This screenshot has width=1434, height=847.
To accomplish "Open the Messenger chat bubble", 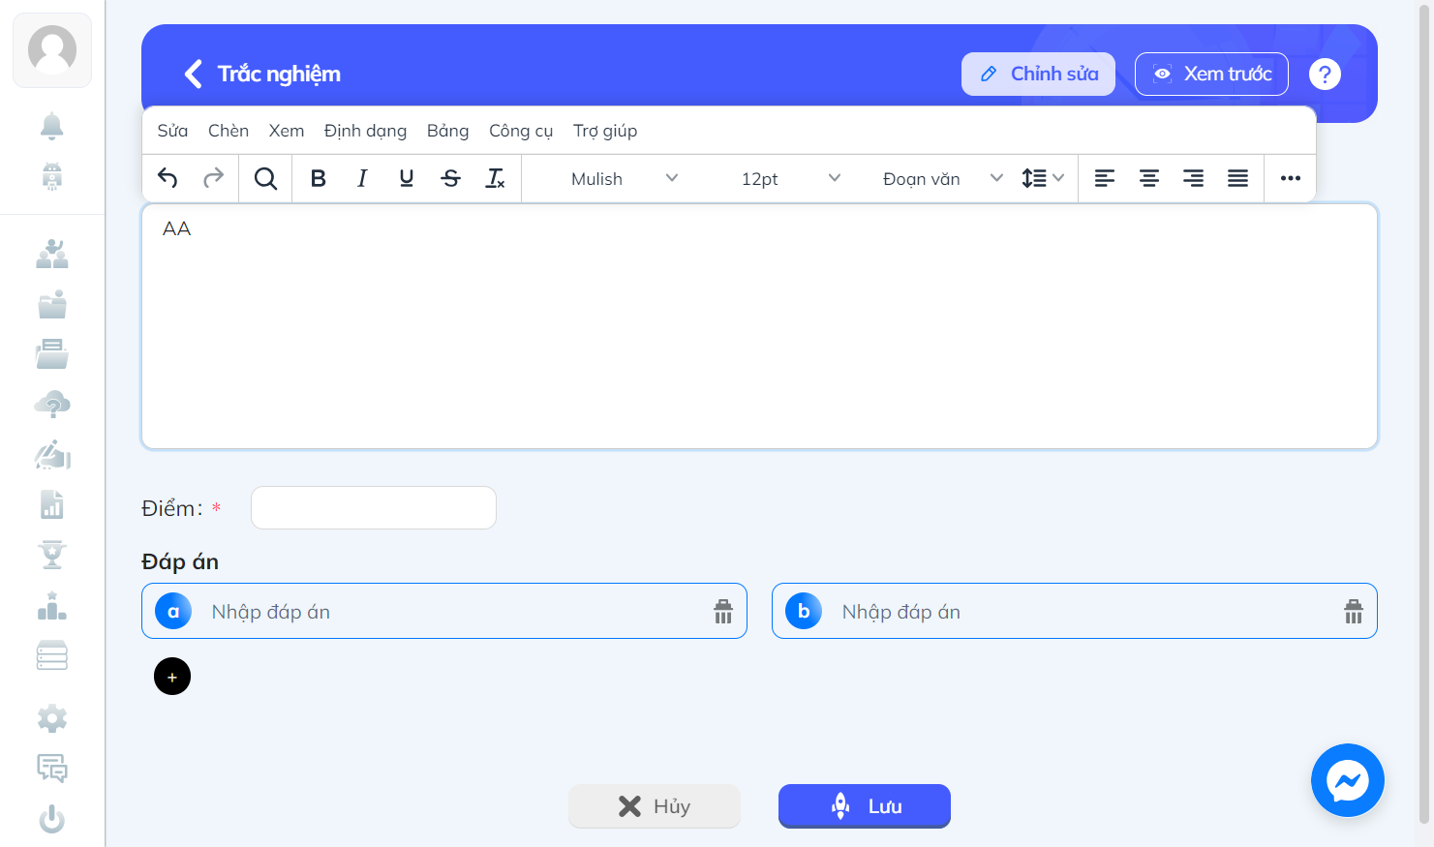I will (x=1348, y=780).
